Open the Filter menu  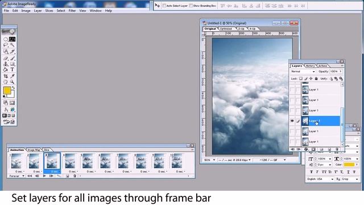72,11
